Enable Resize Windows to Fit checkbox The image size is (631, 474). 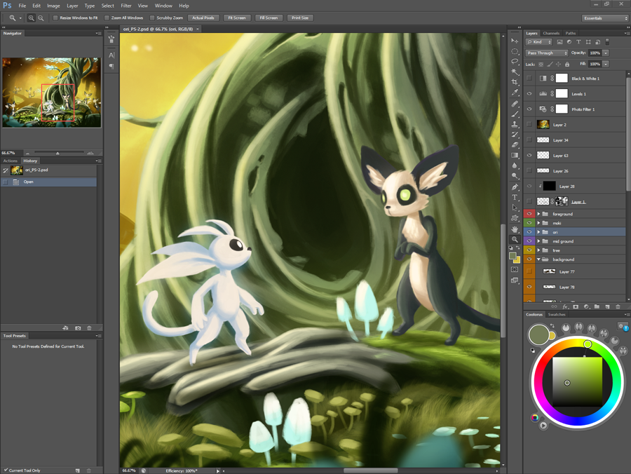point(55,18)
